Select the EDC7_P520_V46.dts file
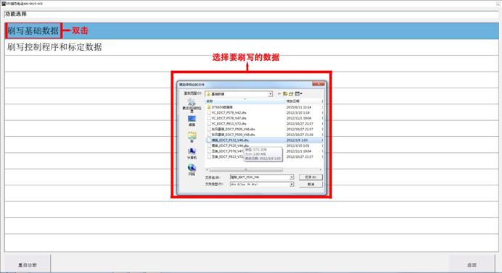 coord(228,146)
